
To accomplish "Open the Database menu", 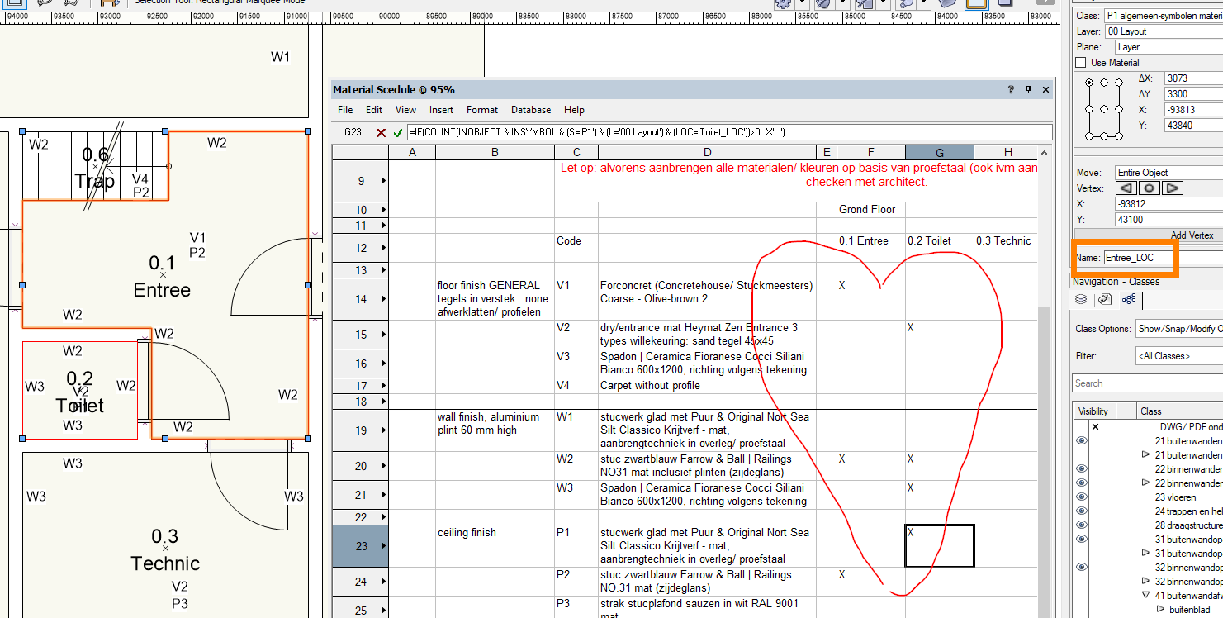I will pos(530,110).
